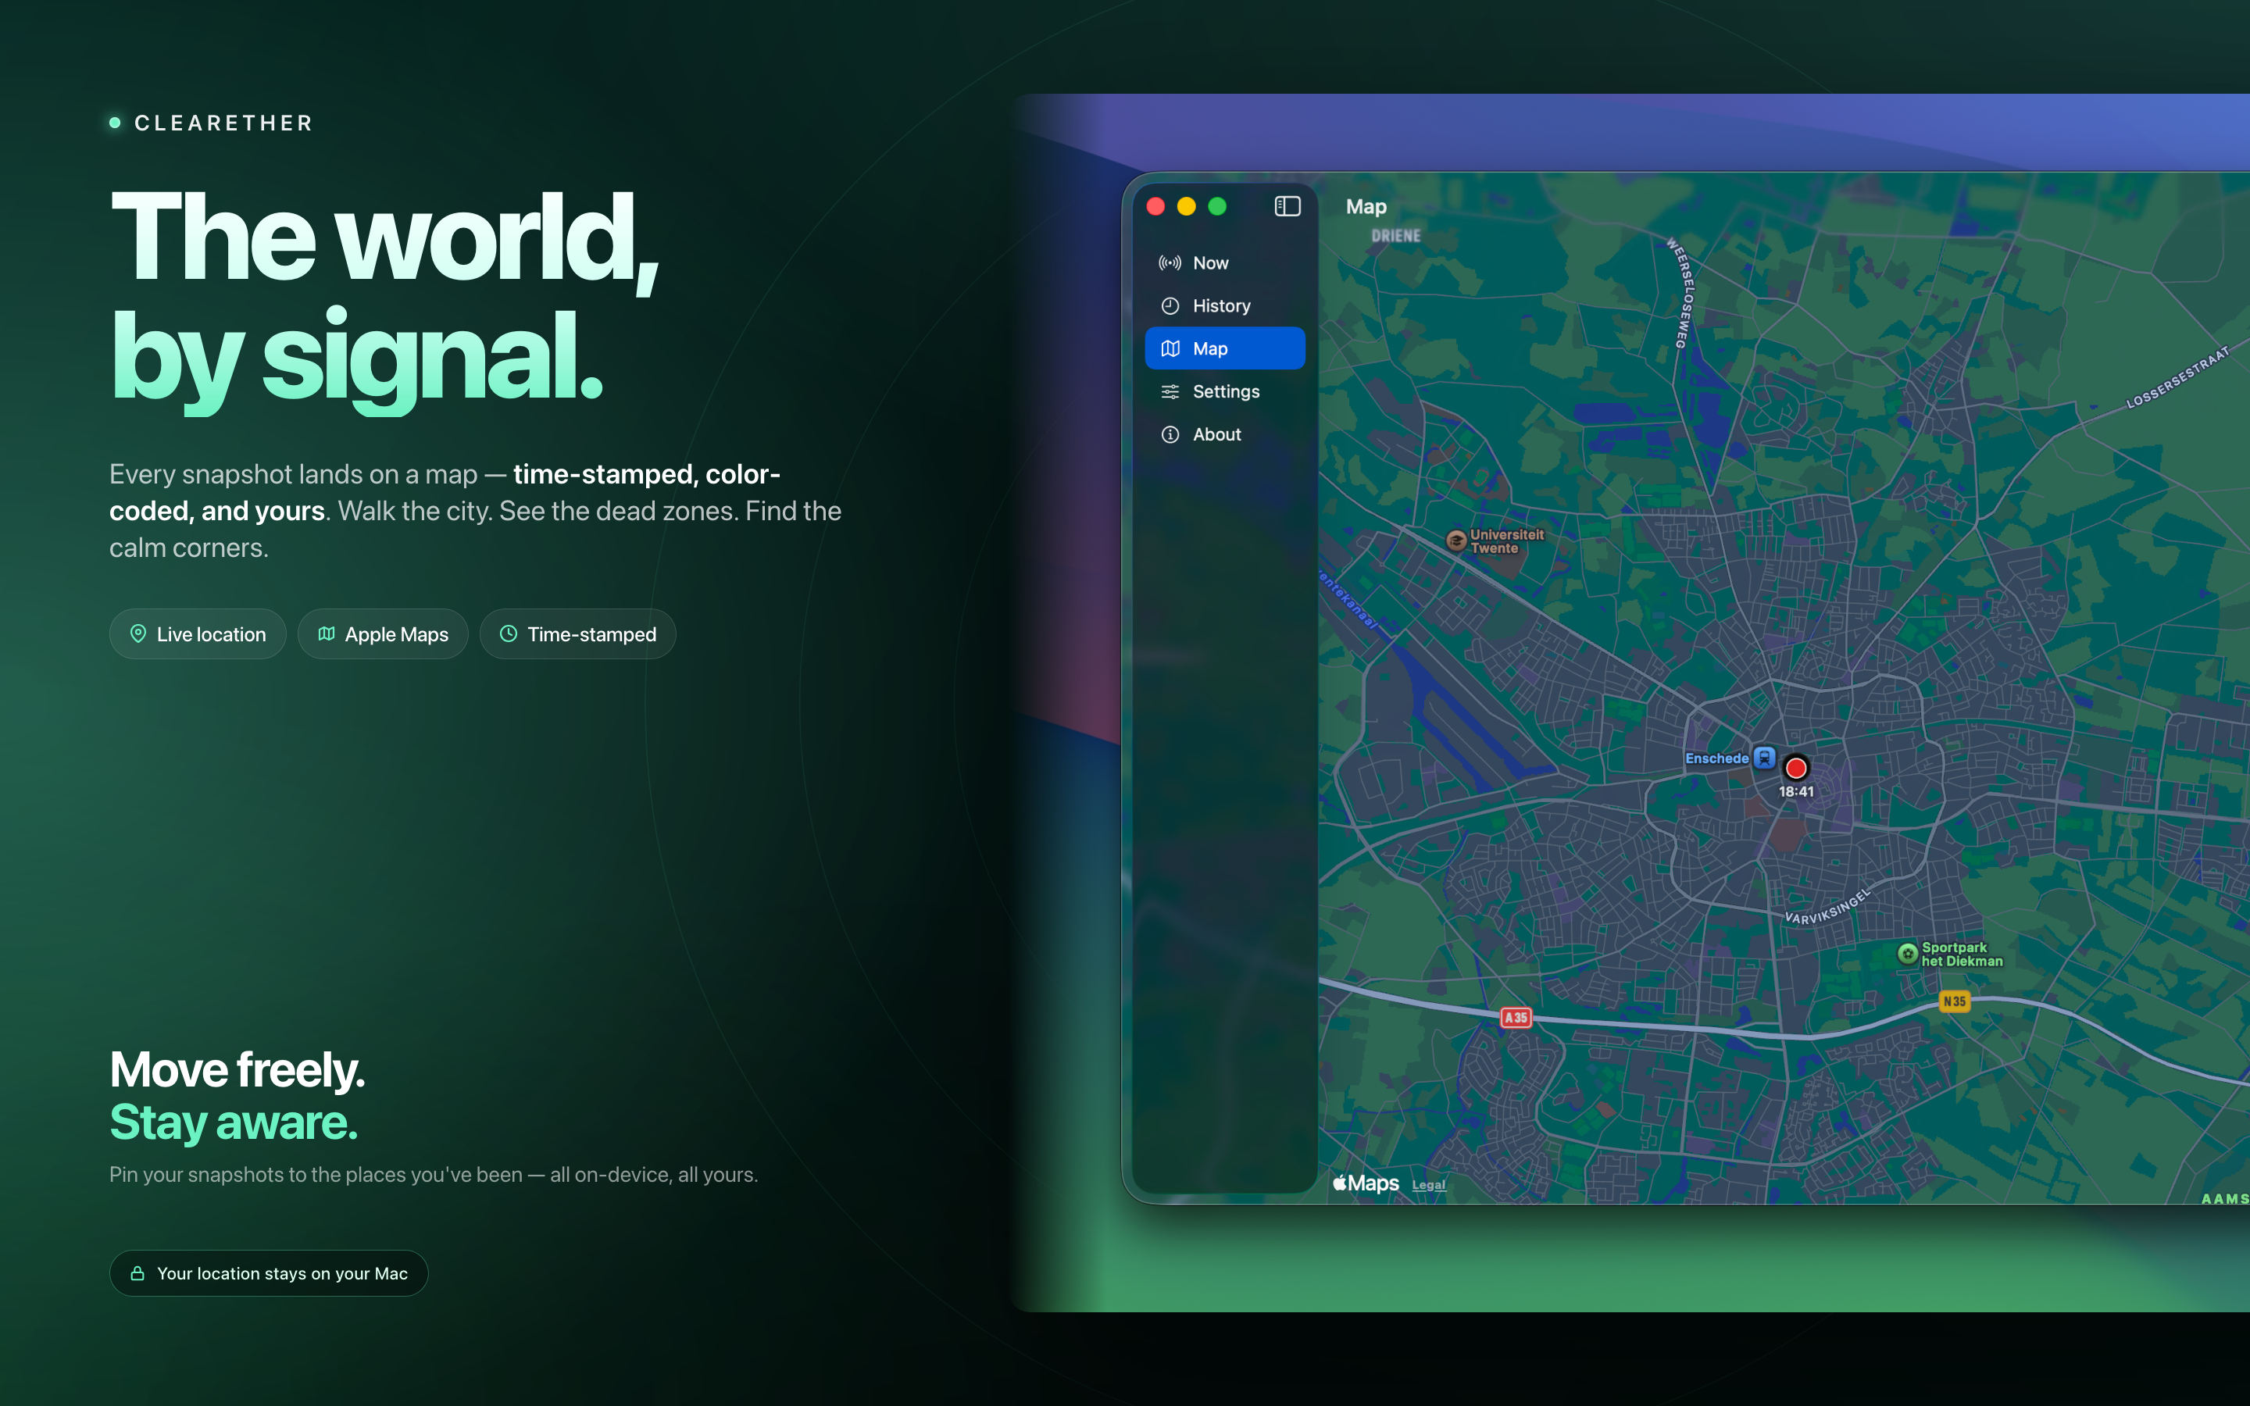Open the Now sidebar item

pos(1224,263)
